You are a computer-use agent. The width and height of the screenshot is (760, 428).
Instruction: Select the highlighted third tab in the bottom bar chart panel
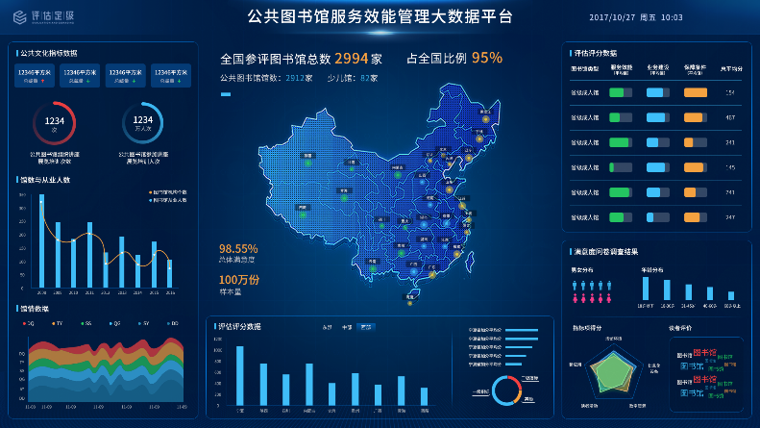(x=366, y=327)
